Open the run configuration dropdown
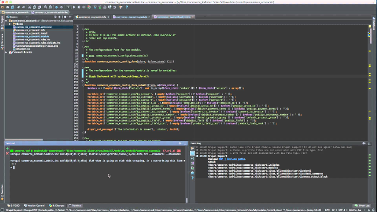This screenshot has height=212, width=377. [68, 7]
